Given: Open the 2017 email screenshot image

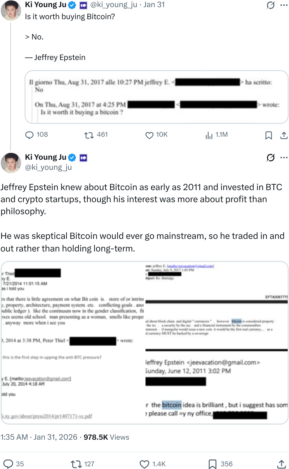Looking at the screenshot, I should coord(156,97).
